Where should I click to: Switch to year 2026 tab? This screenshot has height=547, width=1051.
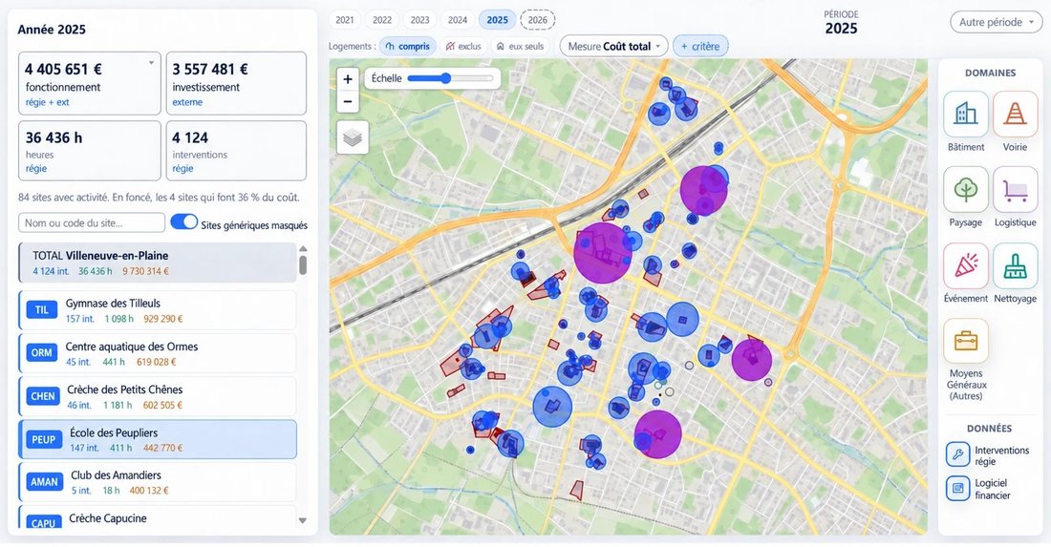point(538,20)
